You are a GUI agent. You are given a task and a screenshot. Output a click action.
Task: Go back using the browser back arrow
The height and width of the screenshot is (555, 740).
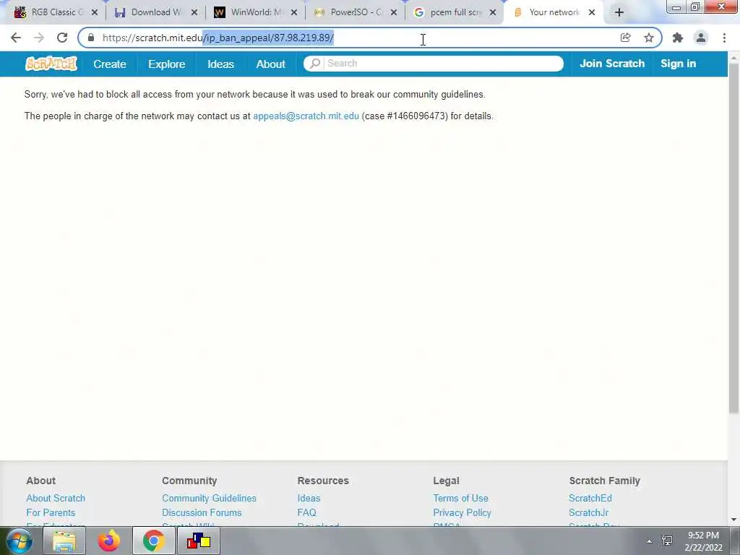click(x=16, y=38)
